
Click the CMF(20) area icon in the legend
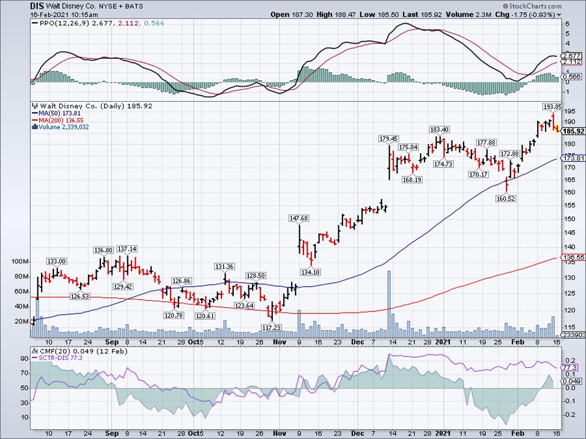click(35, 351)
